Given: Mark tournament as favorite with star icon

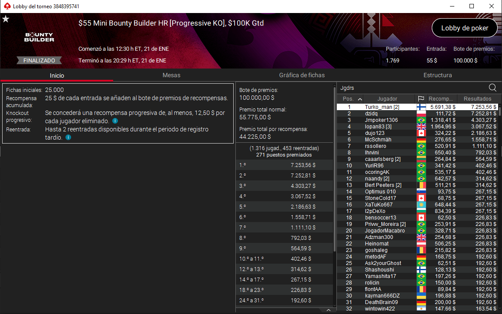Looking at the screenshot, I should (6, 19).
